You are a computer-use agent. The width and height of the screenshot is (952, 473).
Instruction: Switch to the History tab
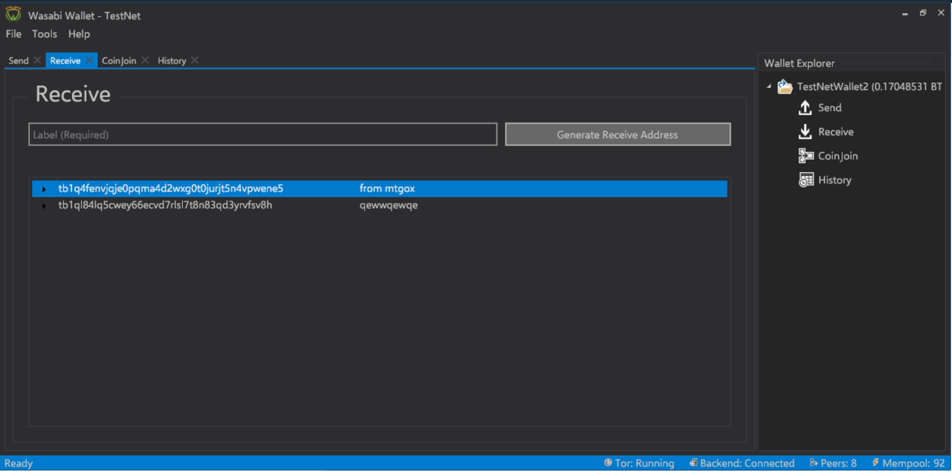point(172,60)
